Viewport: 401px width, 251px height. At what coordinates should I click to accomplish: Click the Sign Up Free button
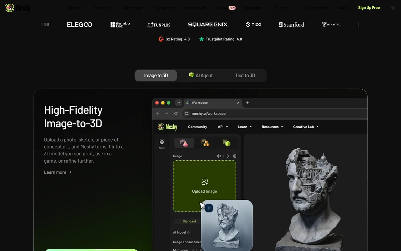[369, 8]
